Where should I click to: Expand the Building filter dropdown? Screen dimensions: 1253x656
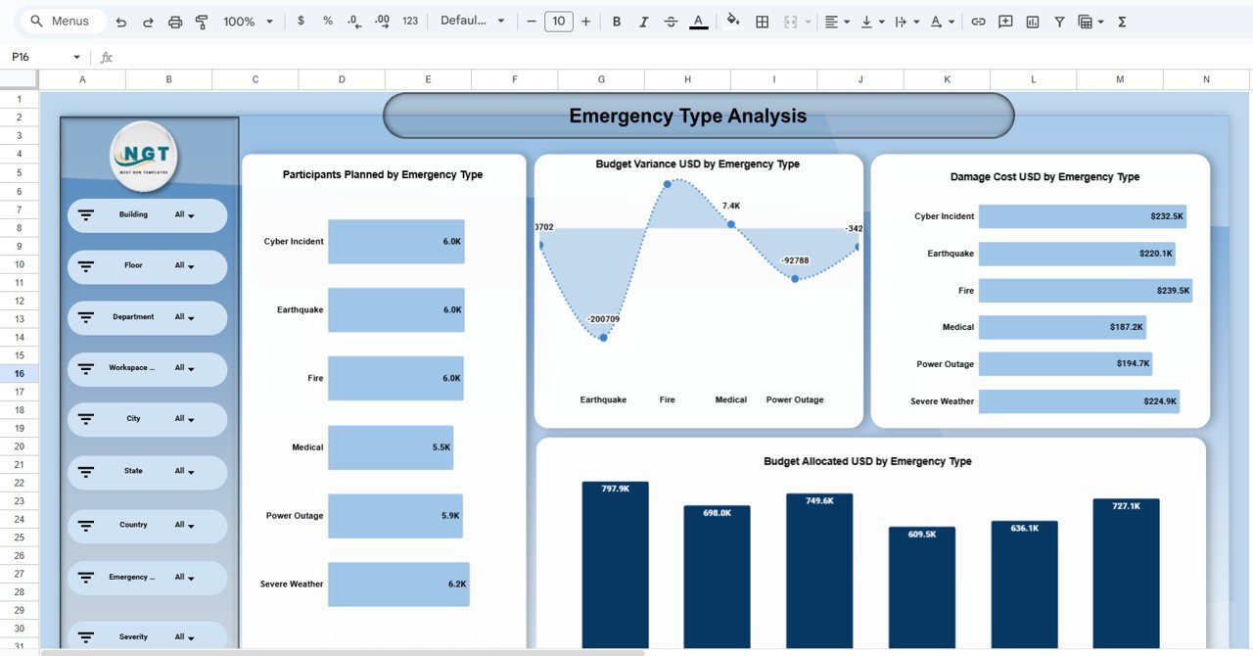(x=185, y=215)
